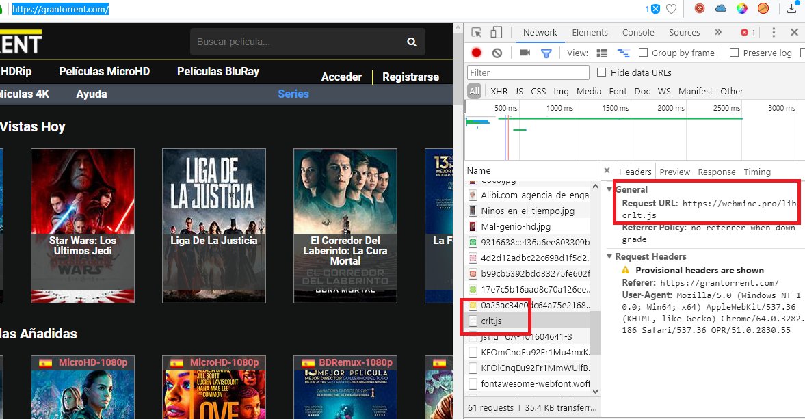Toggle the waterfall overview icon
The width and height of the screenshot is (805, 419).
tap(623, 53)
